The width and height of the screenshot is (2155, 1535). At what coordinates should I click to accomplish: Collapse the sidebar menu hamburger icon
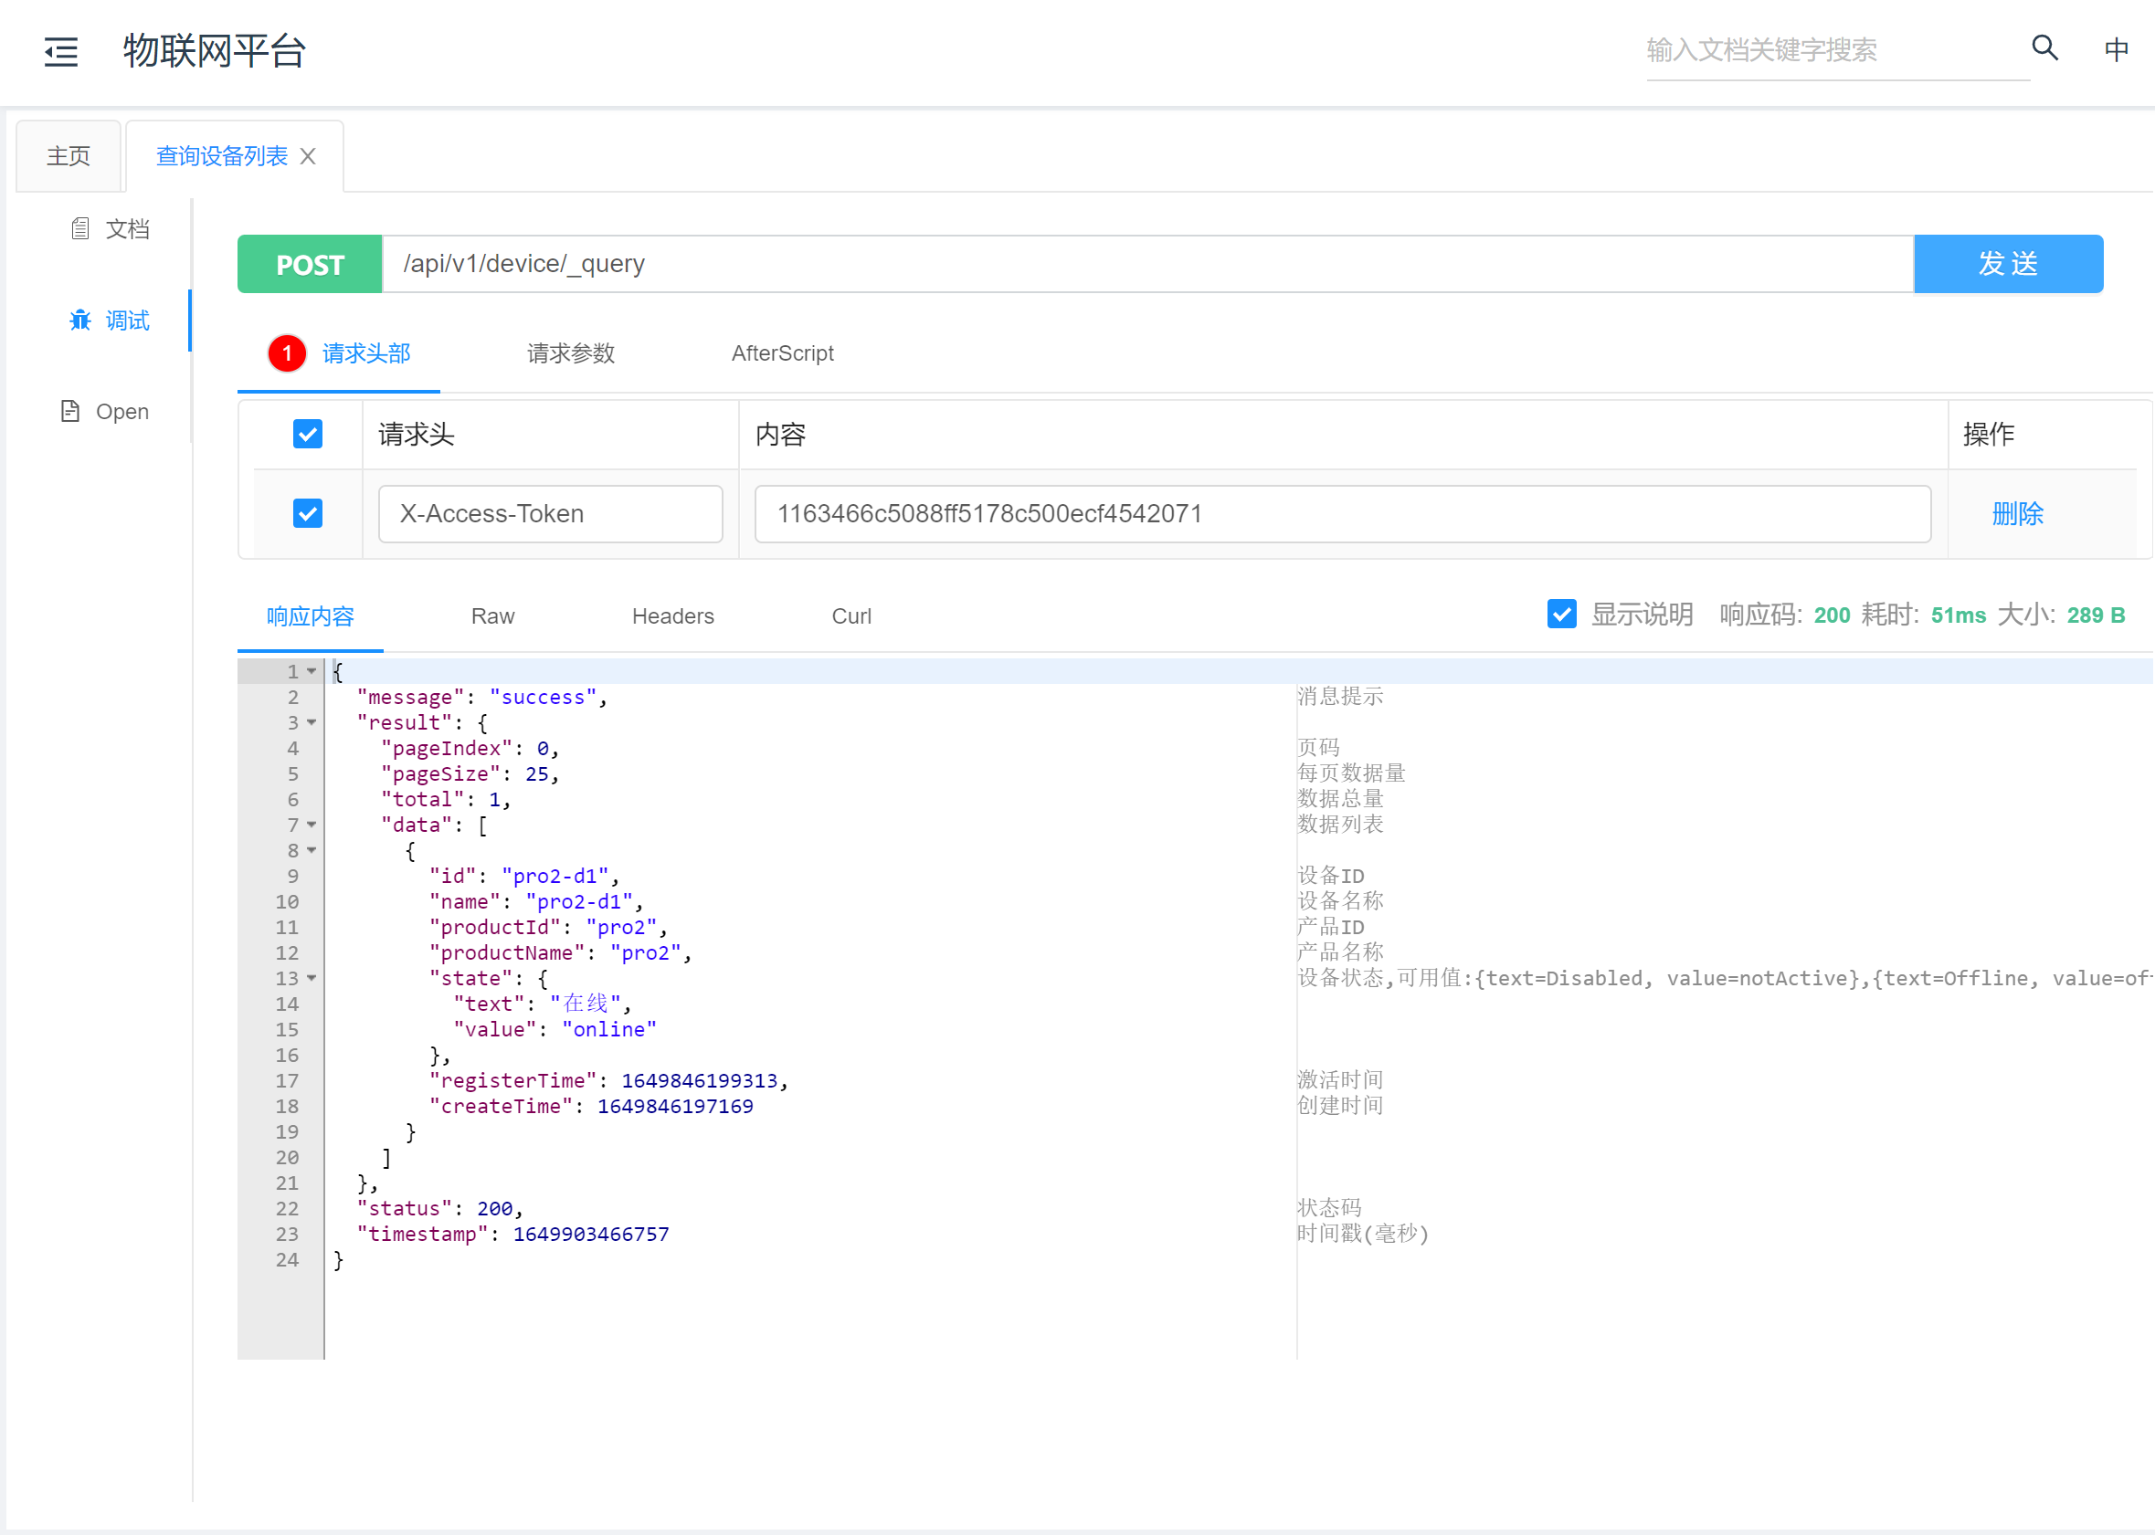click(61, 51)
